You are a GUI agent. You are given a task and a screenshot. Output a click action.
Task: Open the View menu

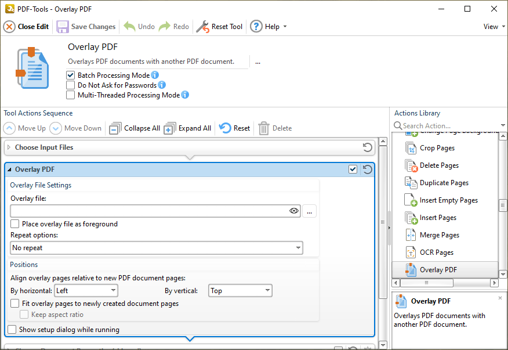(x=493, y=27)
